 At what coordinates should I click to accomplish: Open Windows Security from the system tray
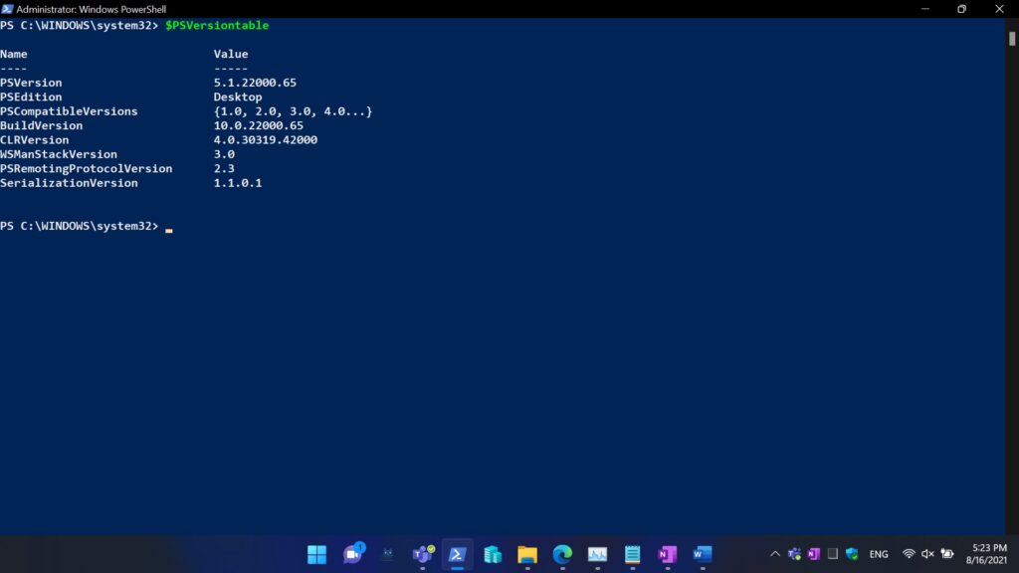coord(851,554)
